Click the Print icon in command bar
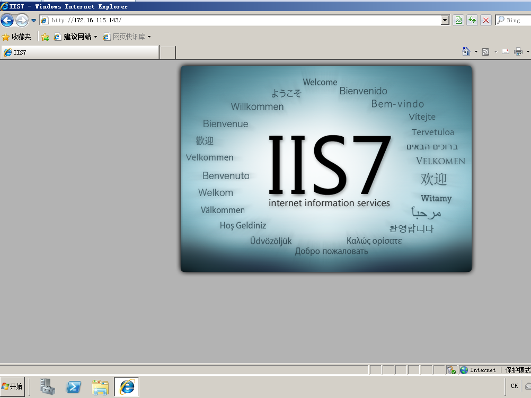Screen dimensions: 531x398 pos(518,51)
